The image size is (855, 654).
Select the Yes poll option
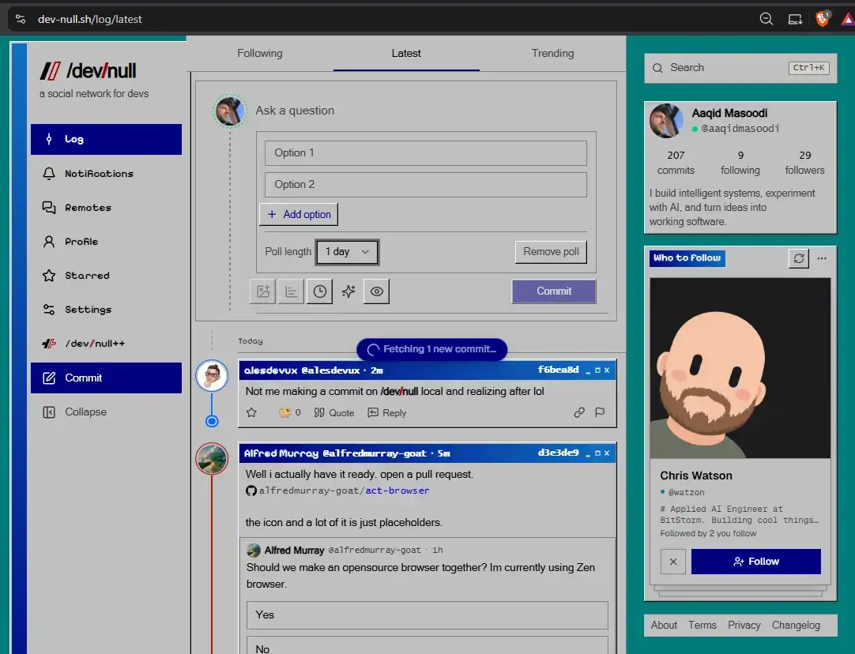427,615
